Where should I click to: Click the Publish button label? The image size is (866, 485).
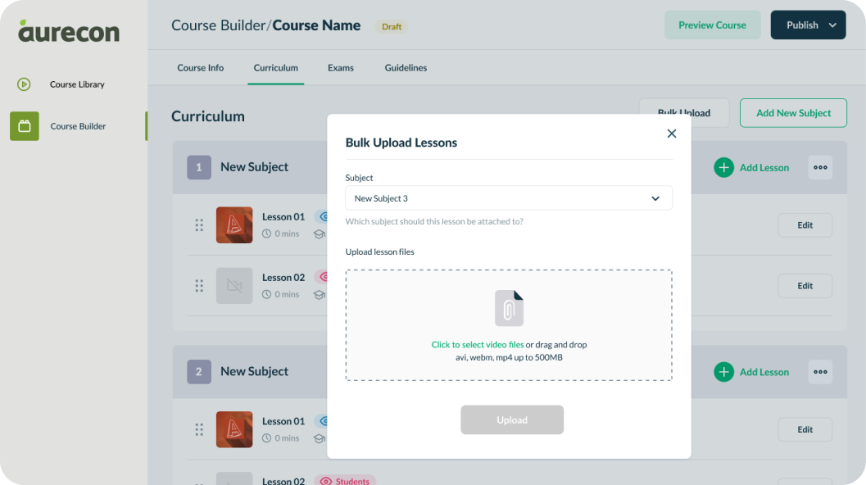802,25
